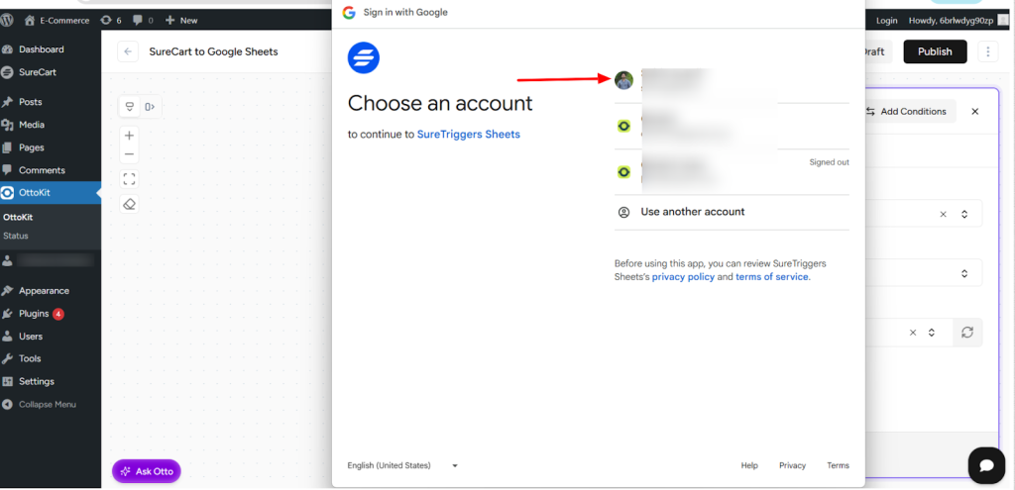Select SureCart in the sidebar menu
Image resolution: width=1015 pixels, height=490 pixels.
coord(40,72)
